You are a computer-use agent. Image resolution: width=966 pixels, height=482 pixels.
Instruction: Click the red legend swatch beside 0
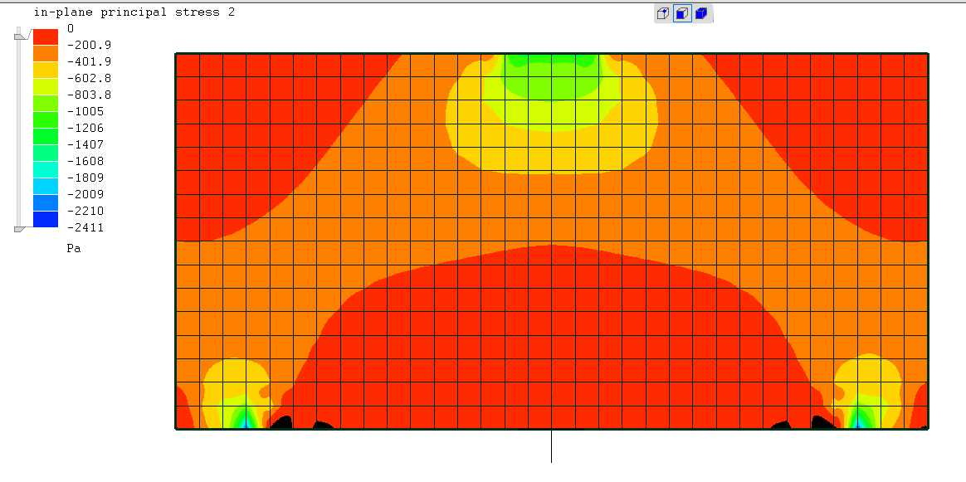(46, 37)
